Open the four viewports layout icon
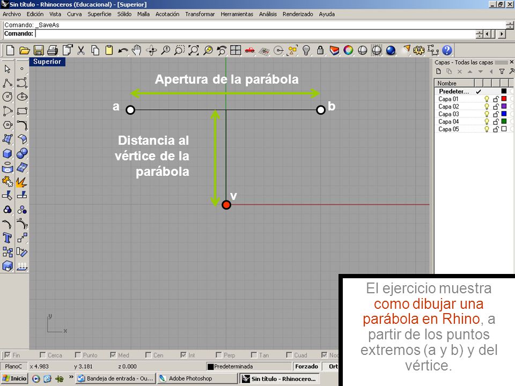The image size is (515, 386). click(x=236, y=50)
